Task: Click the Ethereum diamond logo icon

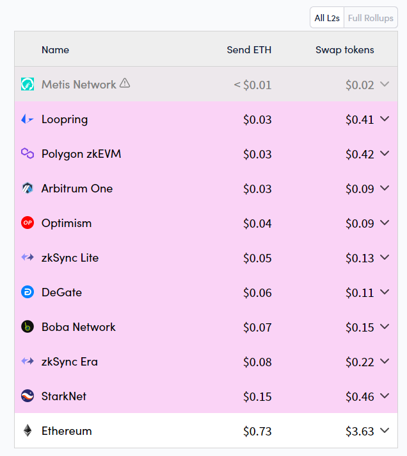Action: click(x=28, y=430)
